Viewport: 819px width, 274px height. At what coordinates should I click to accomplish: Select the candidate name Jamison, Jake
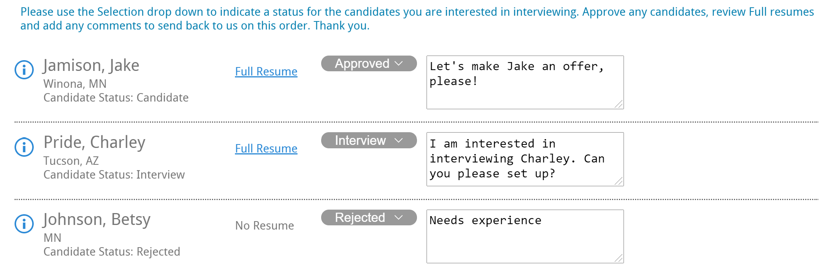coord(91,66)
